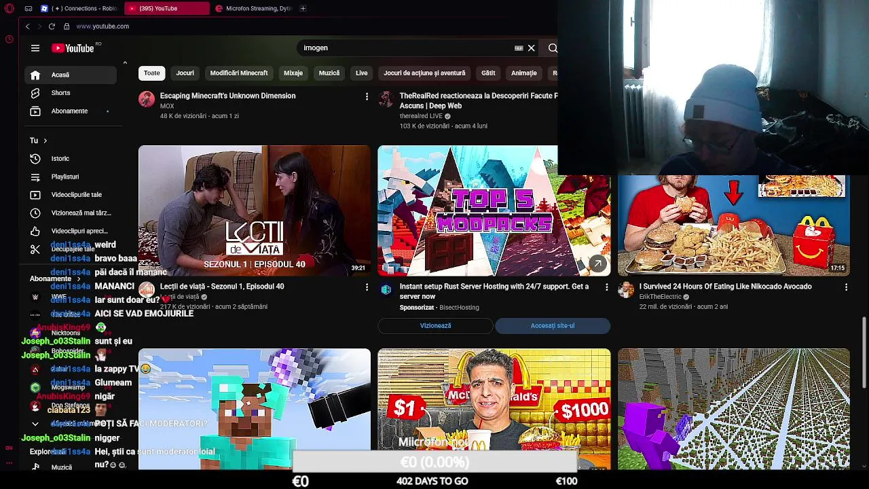Open the Lecții de viață video thumbnail
This screenshot has width=869, height=489.
(x=255, y=211)
